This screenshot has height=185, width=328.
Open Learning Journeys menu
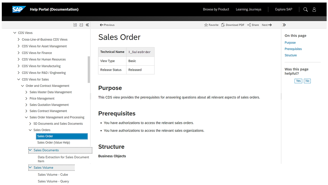click(249, 9)
